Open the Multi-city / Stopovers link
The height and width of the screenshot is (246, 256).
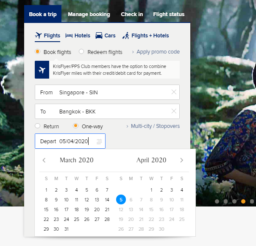tap(155, 126)
